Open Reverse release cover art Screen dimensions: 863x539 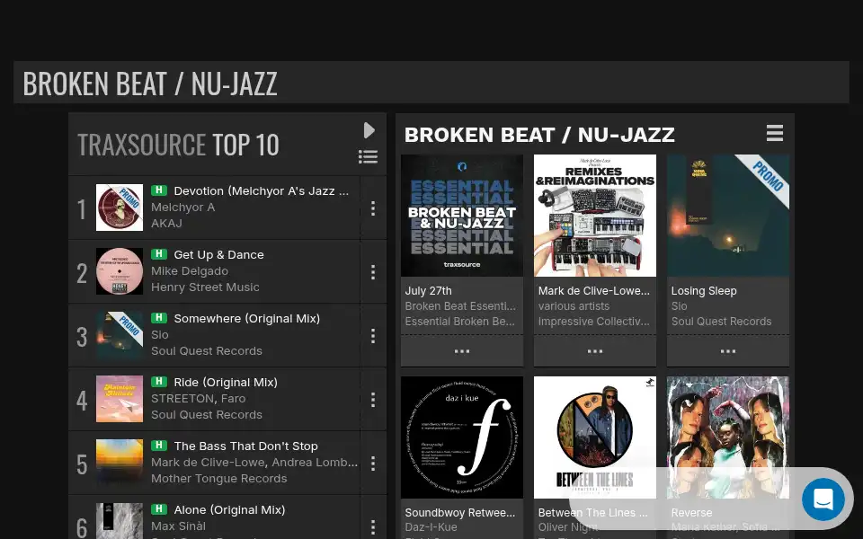tap(728, 437)
